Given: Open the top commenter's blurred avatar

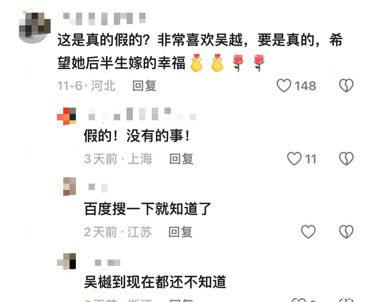Looking at the screenshot, I should [34, 27].
